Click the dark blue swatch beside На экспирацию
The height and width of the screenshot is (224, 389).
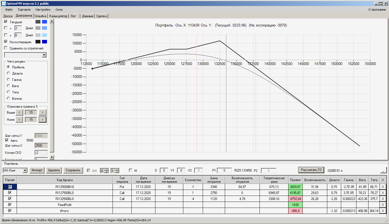tap(45, 42)
